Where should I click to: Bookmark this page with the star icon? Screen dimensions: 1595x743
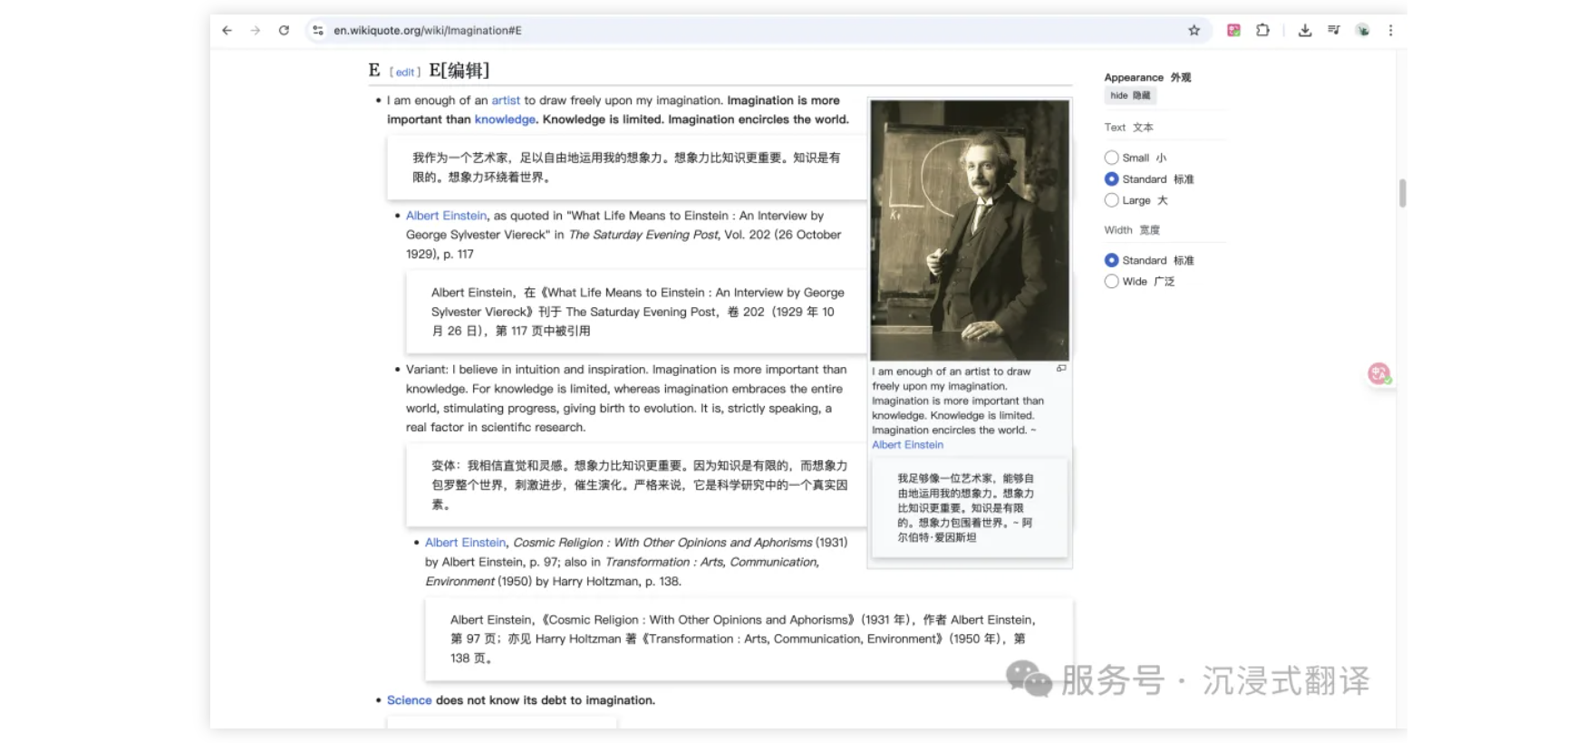[x=1194, y=30]
